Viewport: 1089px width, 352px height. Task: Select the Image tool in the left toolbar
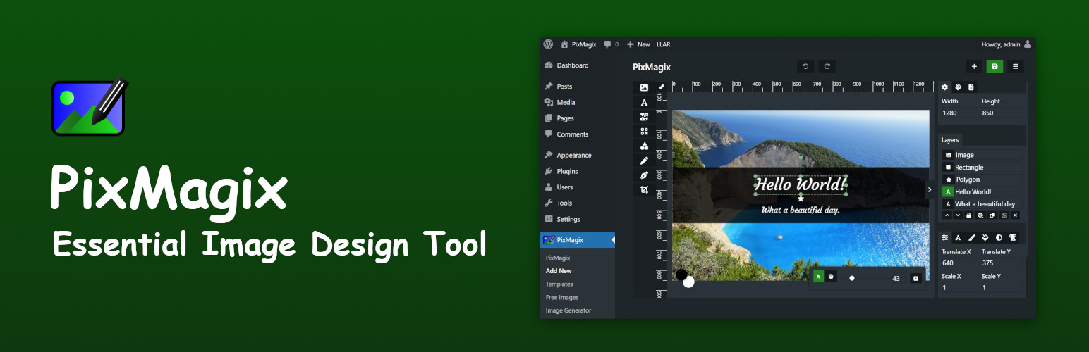tap(644, 88)
